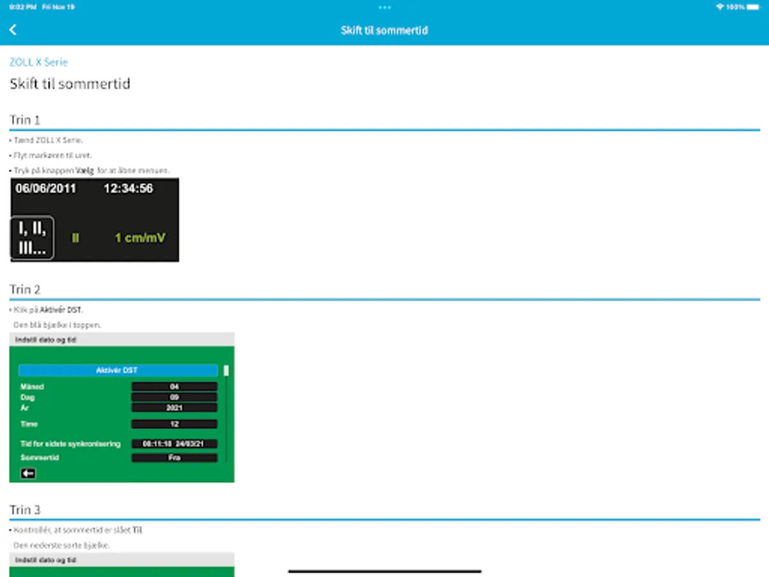The width and height of the screenshot is (769, 577).
Task: Select the 'Flyt markøren til uret.' bullet
Action: 51,155
